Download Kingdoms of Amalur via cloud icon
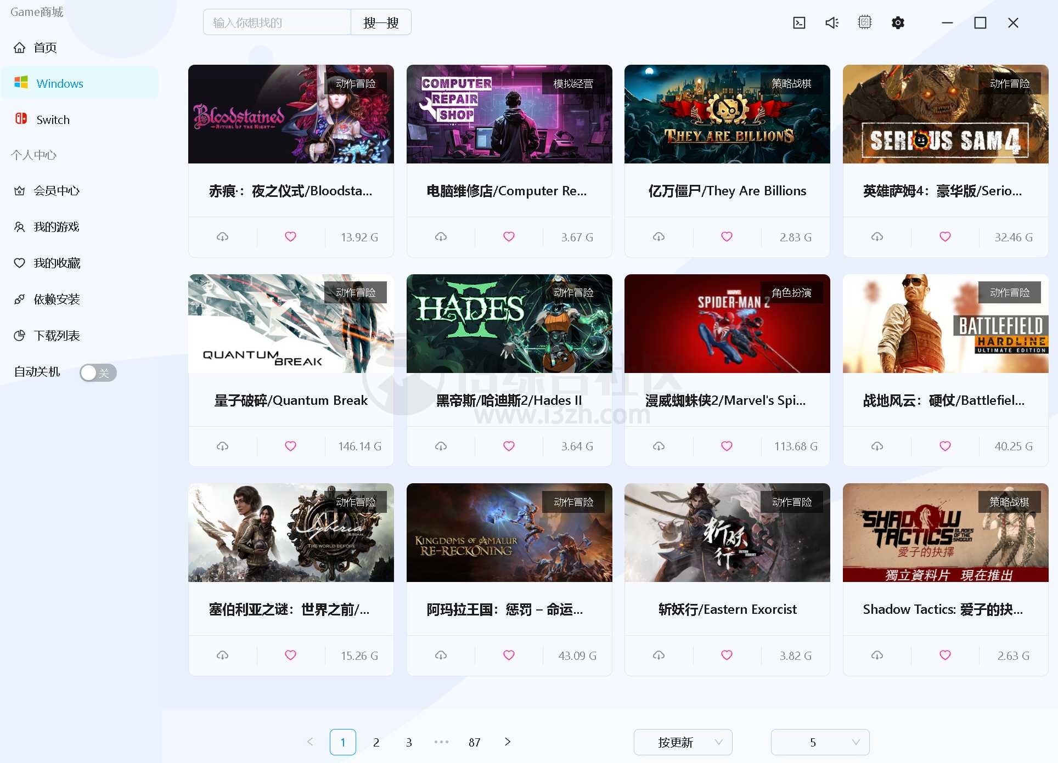This screenshot has height=763, width=1058. point(441,655)
